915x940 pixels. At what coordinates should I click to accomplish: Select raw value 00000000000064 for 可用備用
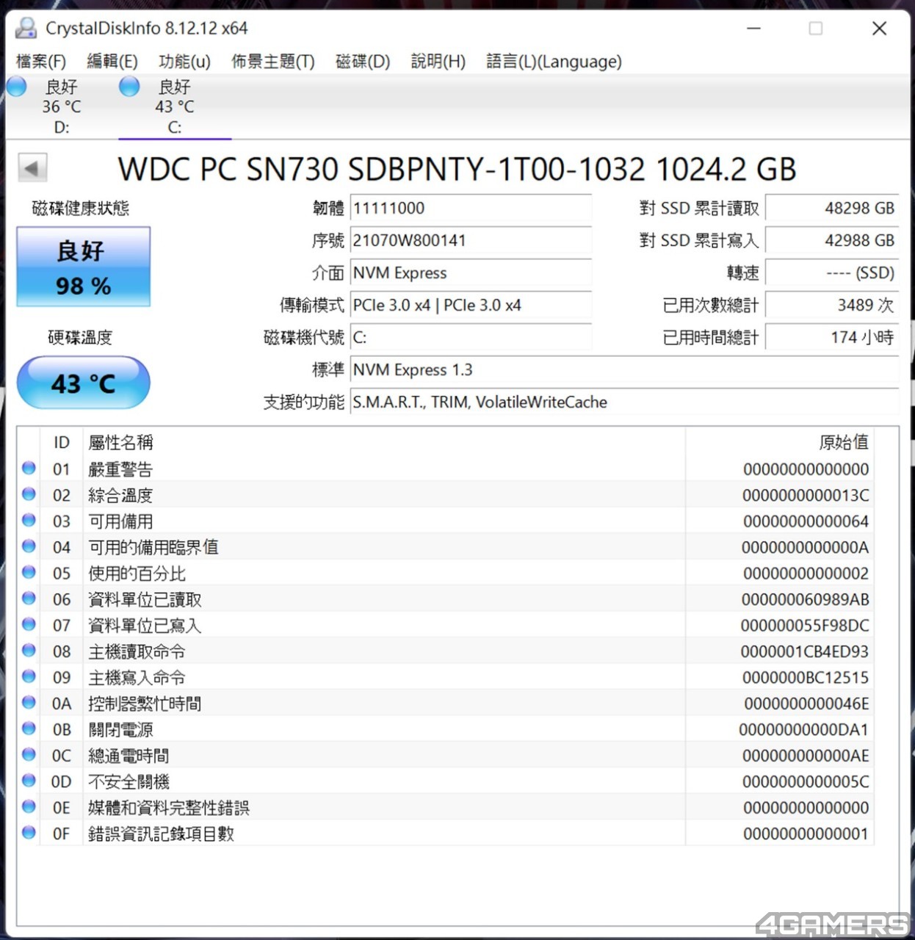806,521
